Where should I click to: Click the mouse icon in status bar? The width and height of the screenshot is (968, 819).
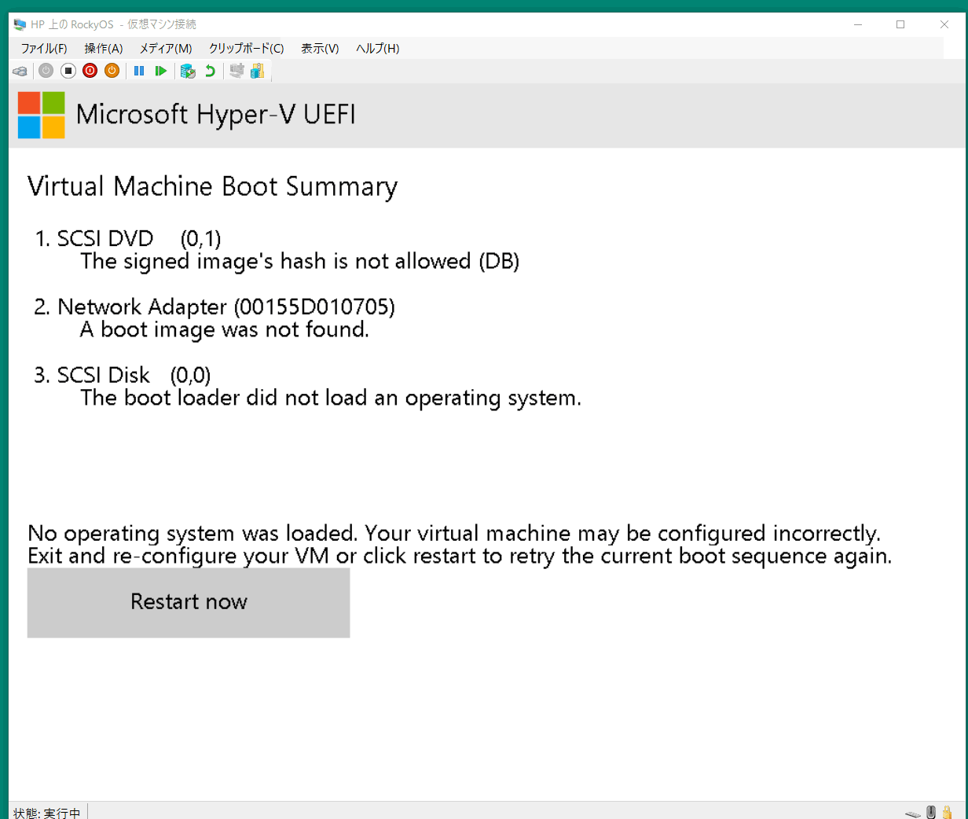tap(931, 813)
